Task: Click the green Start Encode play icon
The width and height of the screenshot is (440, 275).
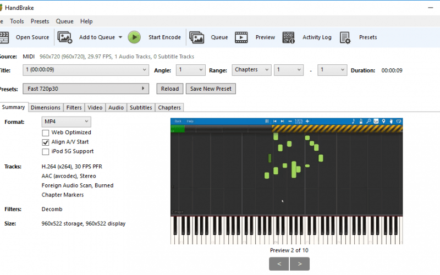Action: coord(134,37)
